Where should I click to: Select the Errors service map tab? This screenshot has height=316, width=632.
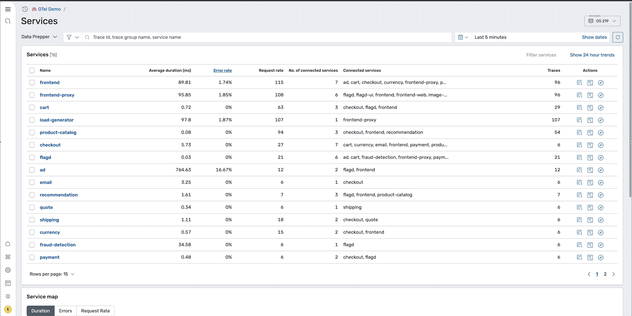(66, 311)
